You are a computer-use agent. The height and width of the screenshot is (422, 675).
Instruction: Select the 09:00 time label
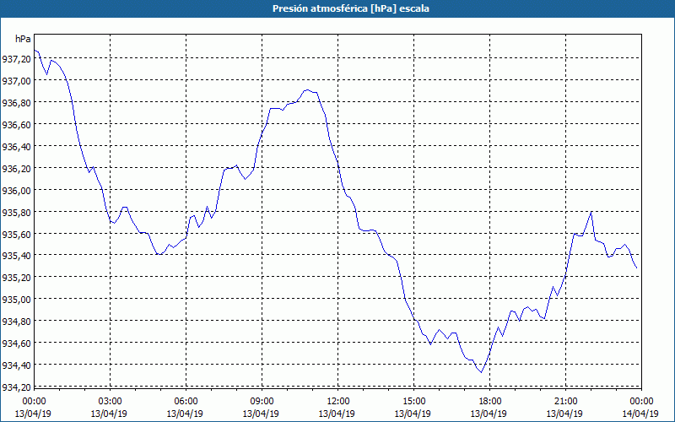point(262,402)
